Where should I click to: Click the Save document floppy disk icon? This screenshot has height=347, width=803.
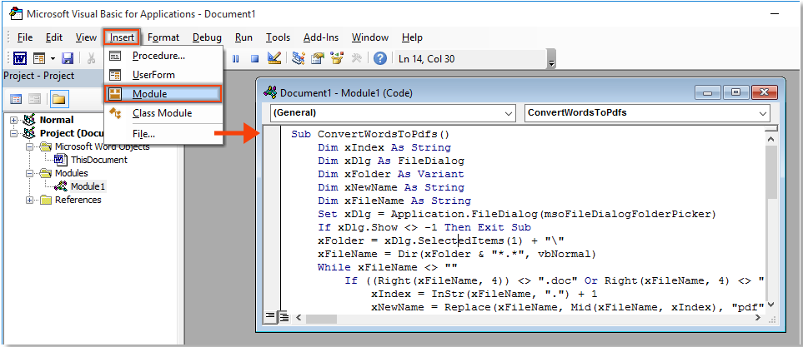pos(68,58)
